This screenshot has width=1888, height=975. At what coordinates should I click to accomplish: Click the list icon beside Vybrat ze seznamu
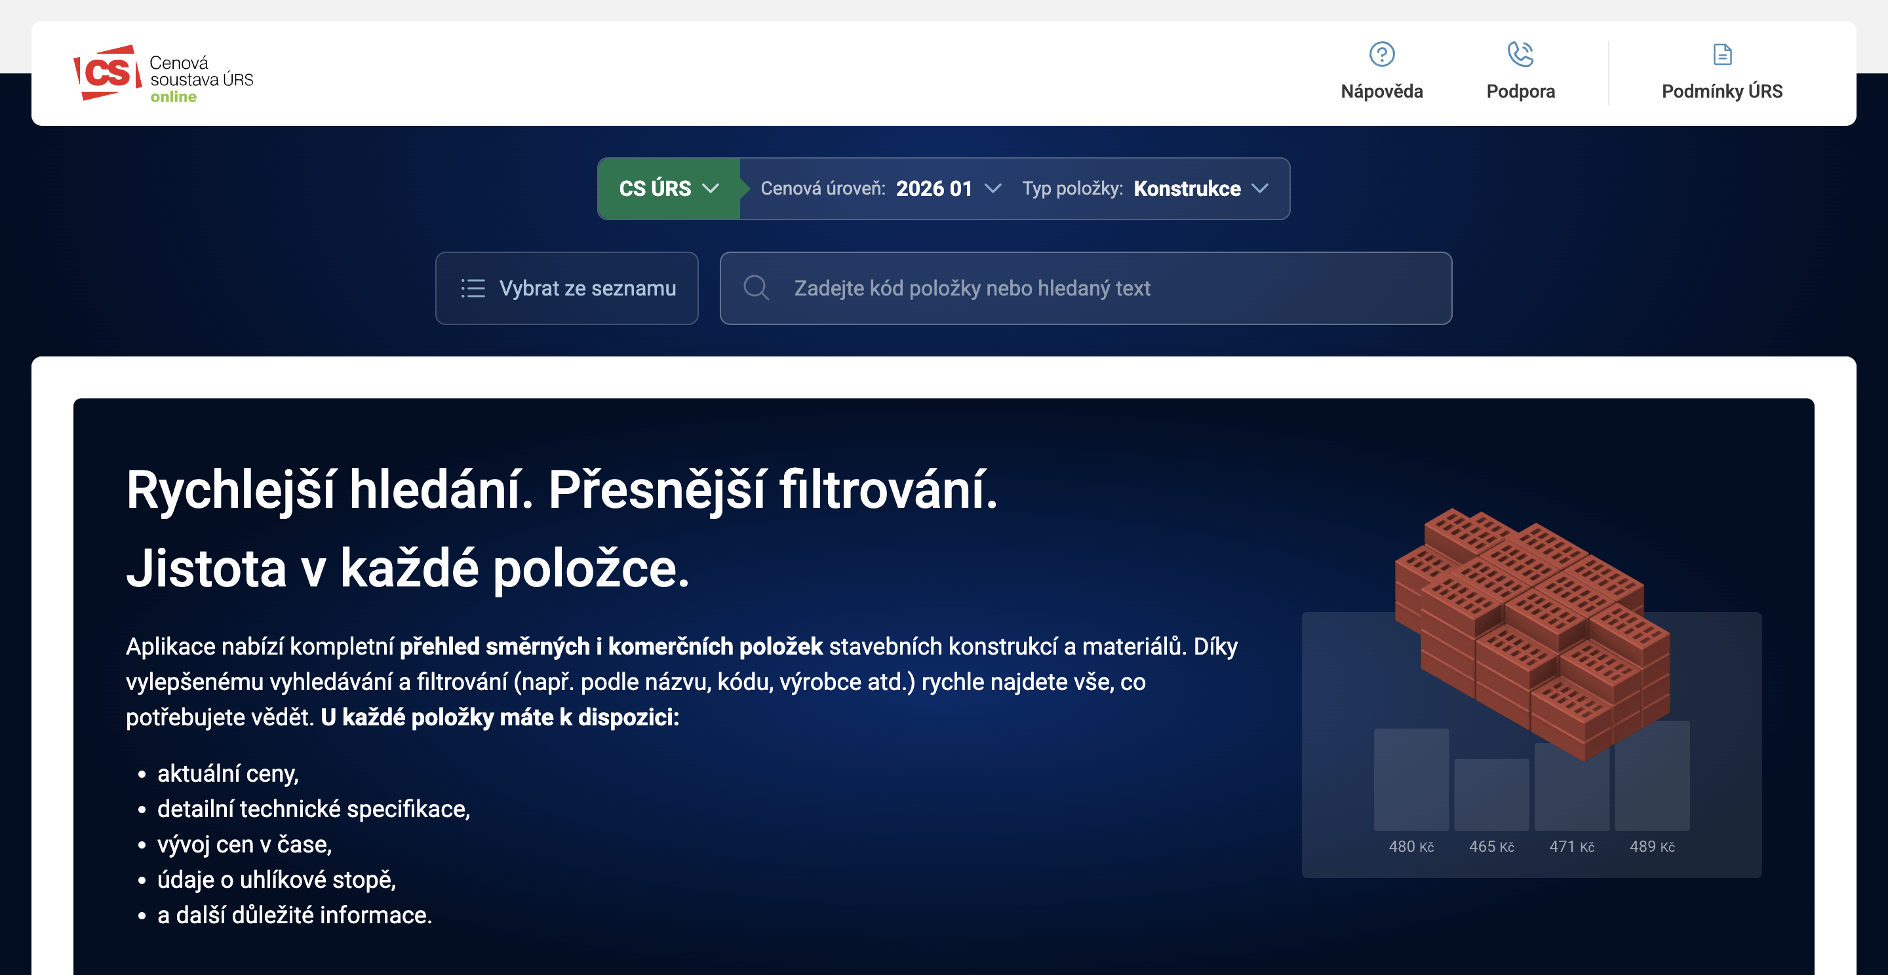473,288
